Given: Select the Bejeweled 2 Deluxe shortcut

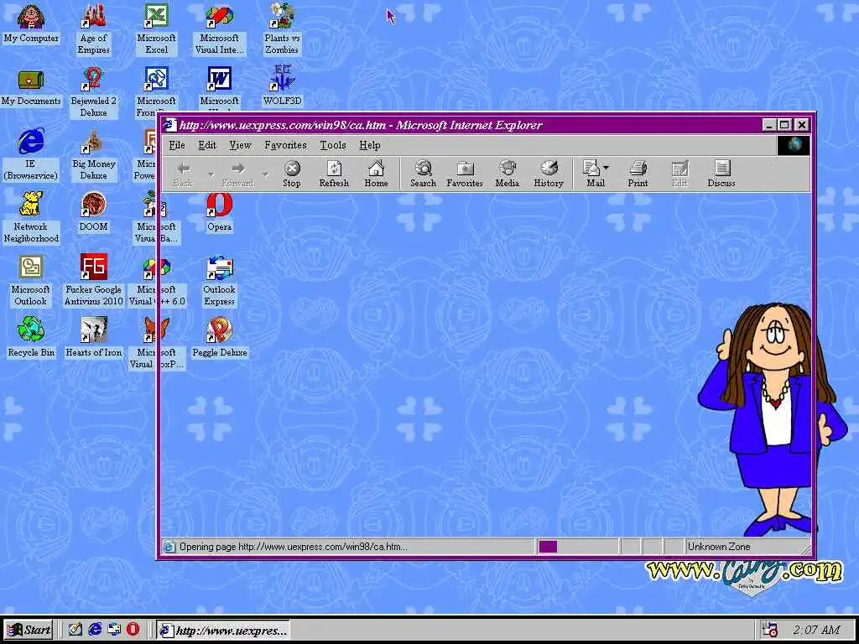Looking at the screenshot, I should (x=93, y=92).
